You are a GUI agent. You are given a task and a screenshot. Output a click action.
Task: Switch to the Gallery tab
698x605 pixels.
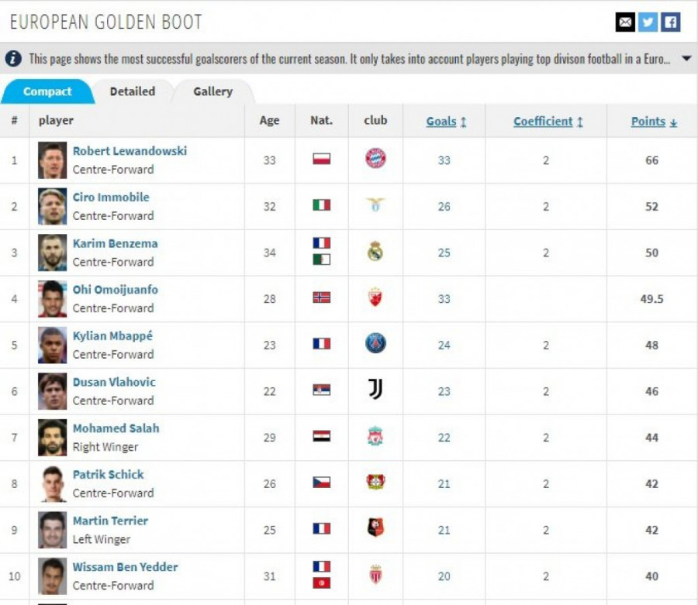click(x=213, y=91)
